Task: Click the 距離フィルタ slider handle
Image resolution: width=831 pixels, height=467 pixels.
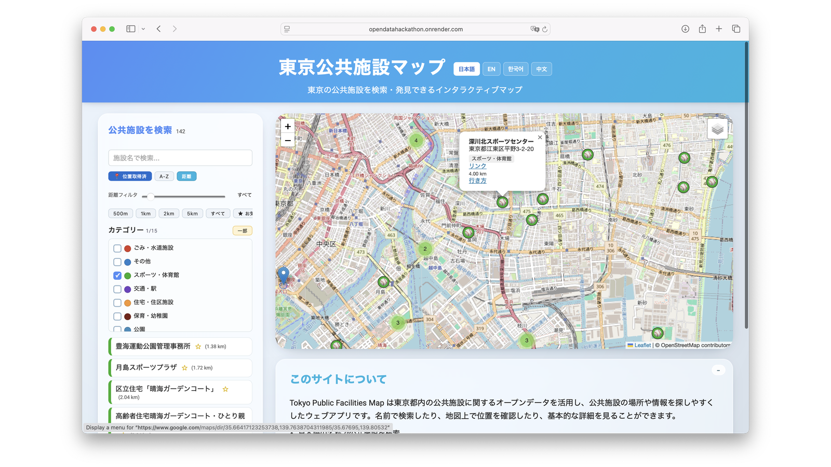Action: [151, 197]
